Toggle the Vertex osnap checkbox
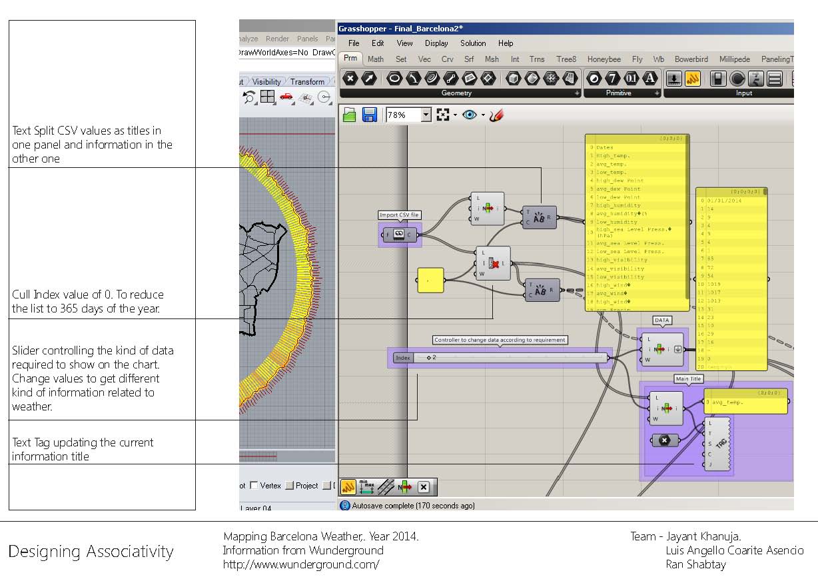 (x=254, y=486)
